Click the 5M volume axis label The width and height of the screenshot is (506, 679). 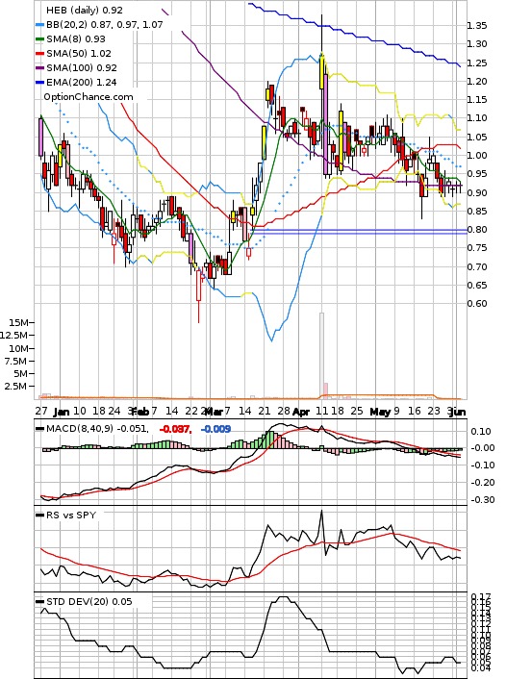point(21,374)
